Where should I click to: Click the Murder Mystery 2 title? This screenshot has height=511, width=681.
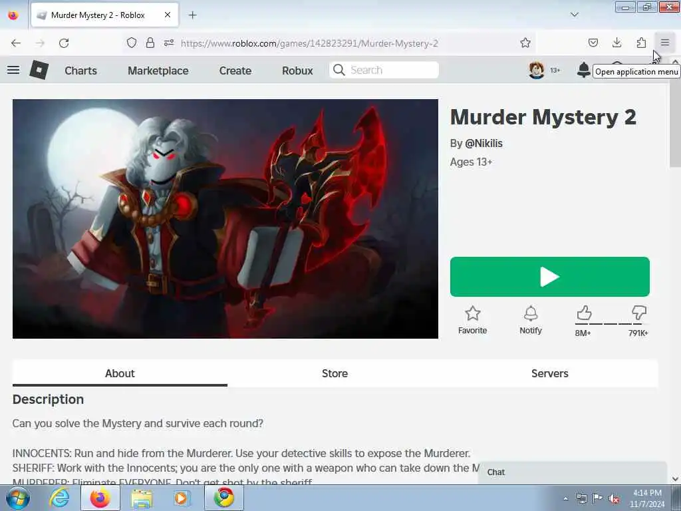coord(543,117)
